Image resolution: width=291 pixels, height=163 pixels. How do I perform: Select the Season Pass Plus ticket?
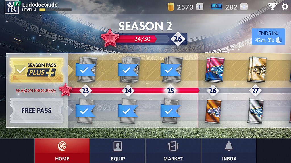37,70
